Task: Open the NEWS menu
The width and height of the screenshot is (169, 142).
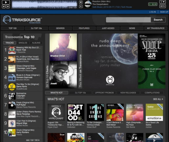Action: tap(132, 28)
